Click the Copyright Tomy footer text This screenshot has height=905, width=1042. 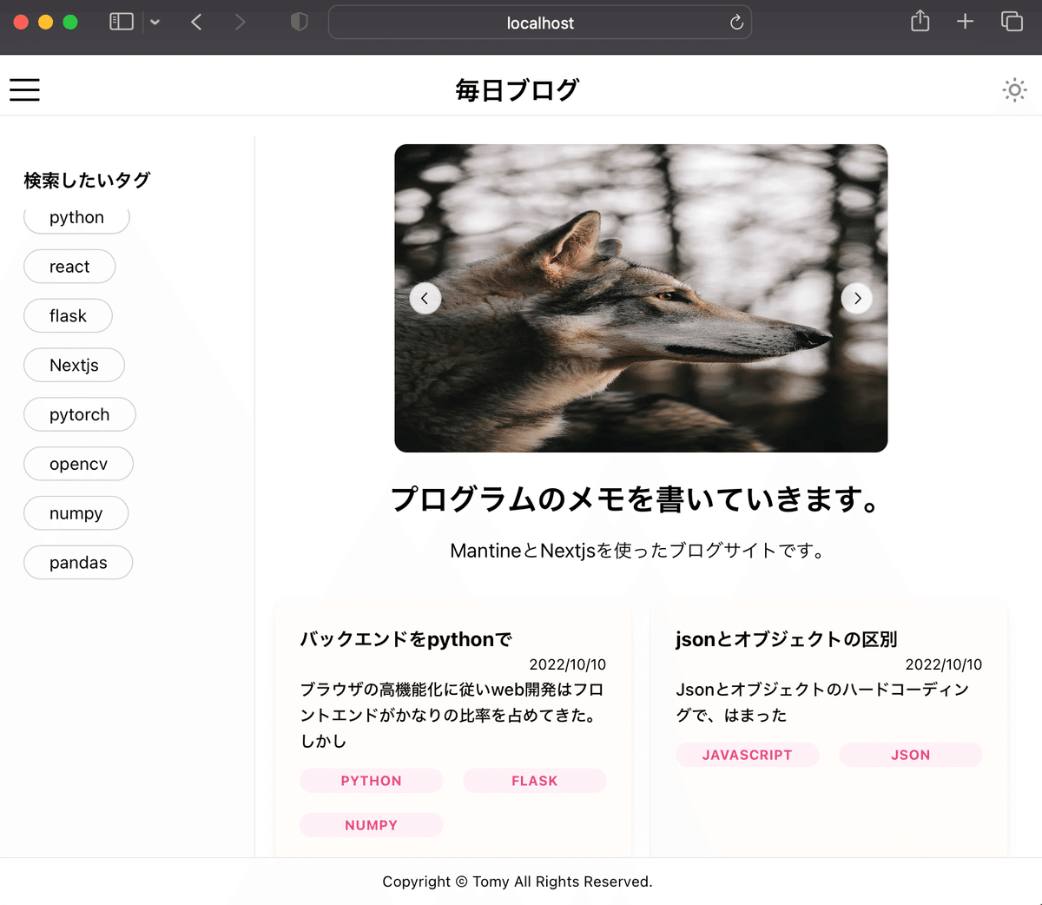(x=518, y=882)
